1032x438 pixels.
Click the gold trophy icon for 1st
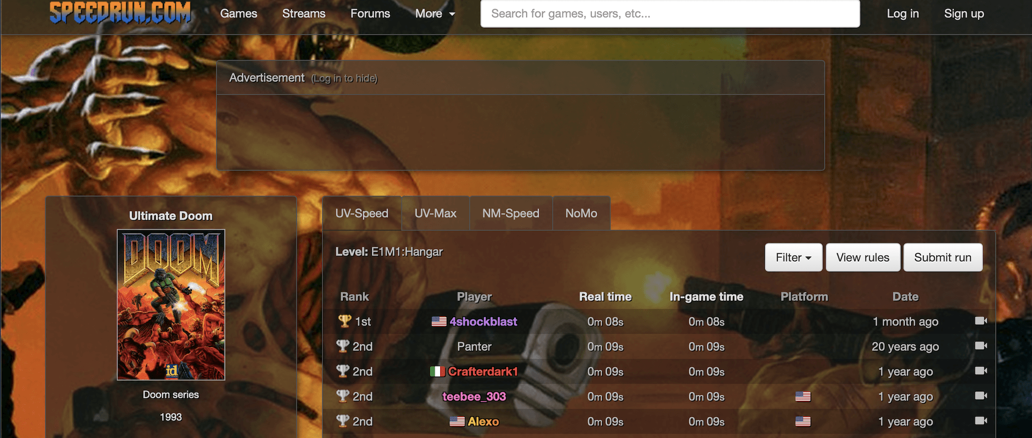(345, 321)
